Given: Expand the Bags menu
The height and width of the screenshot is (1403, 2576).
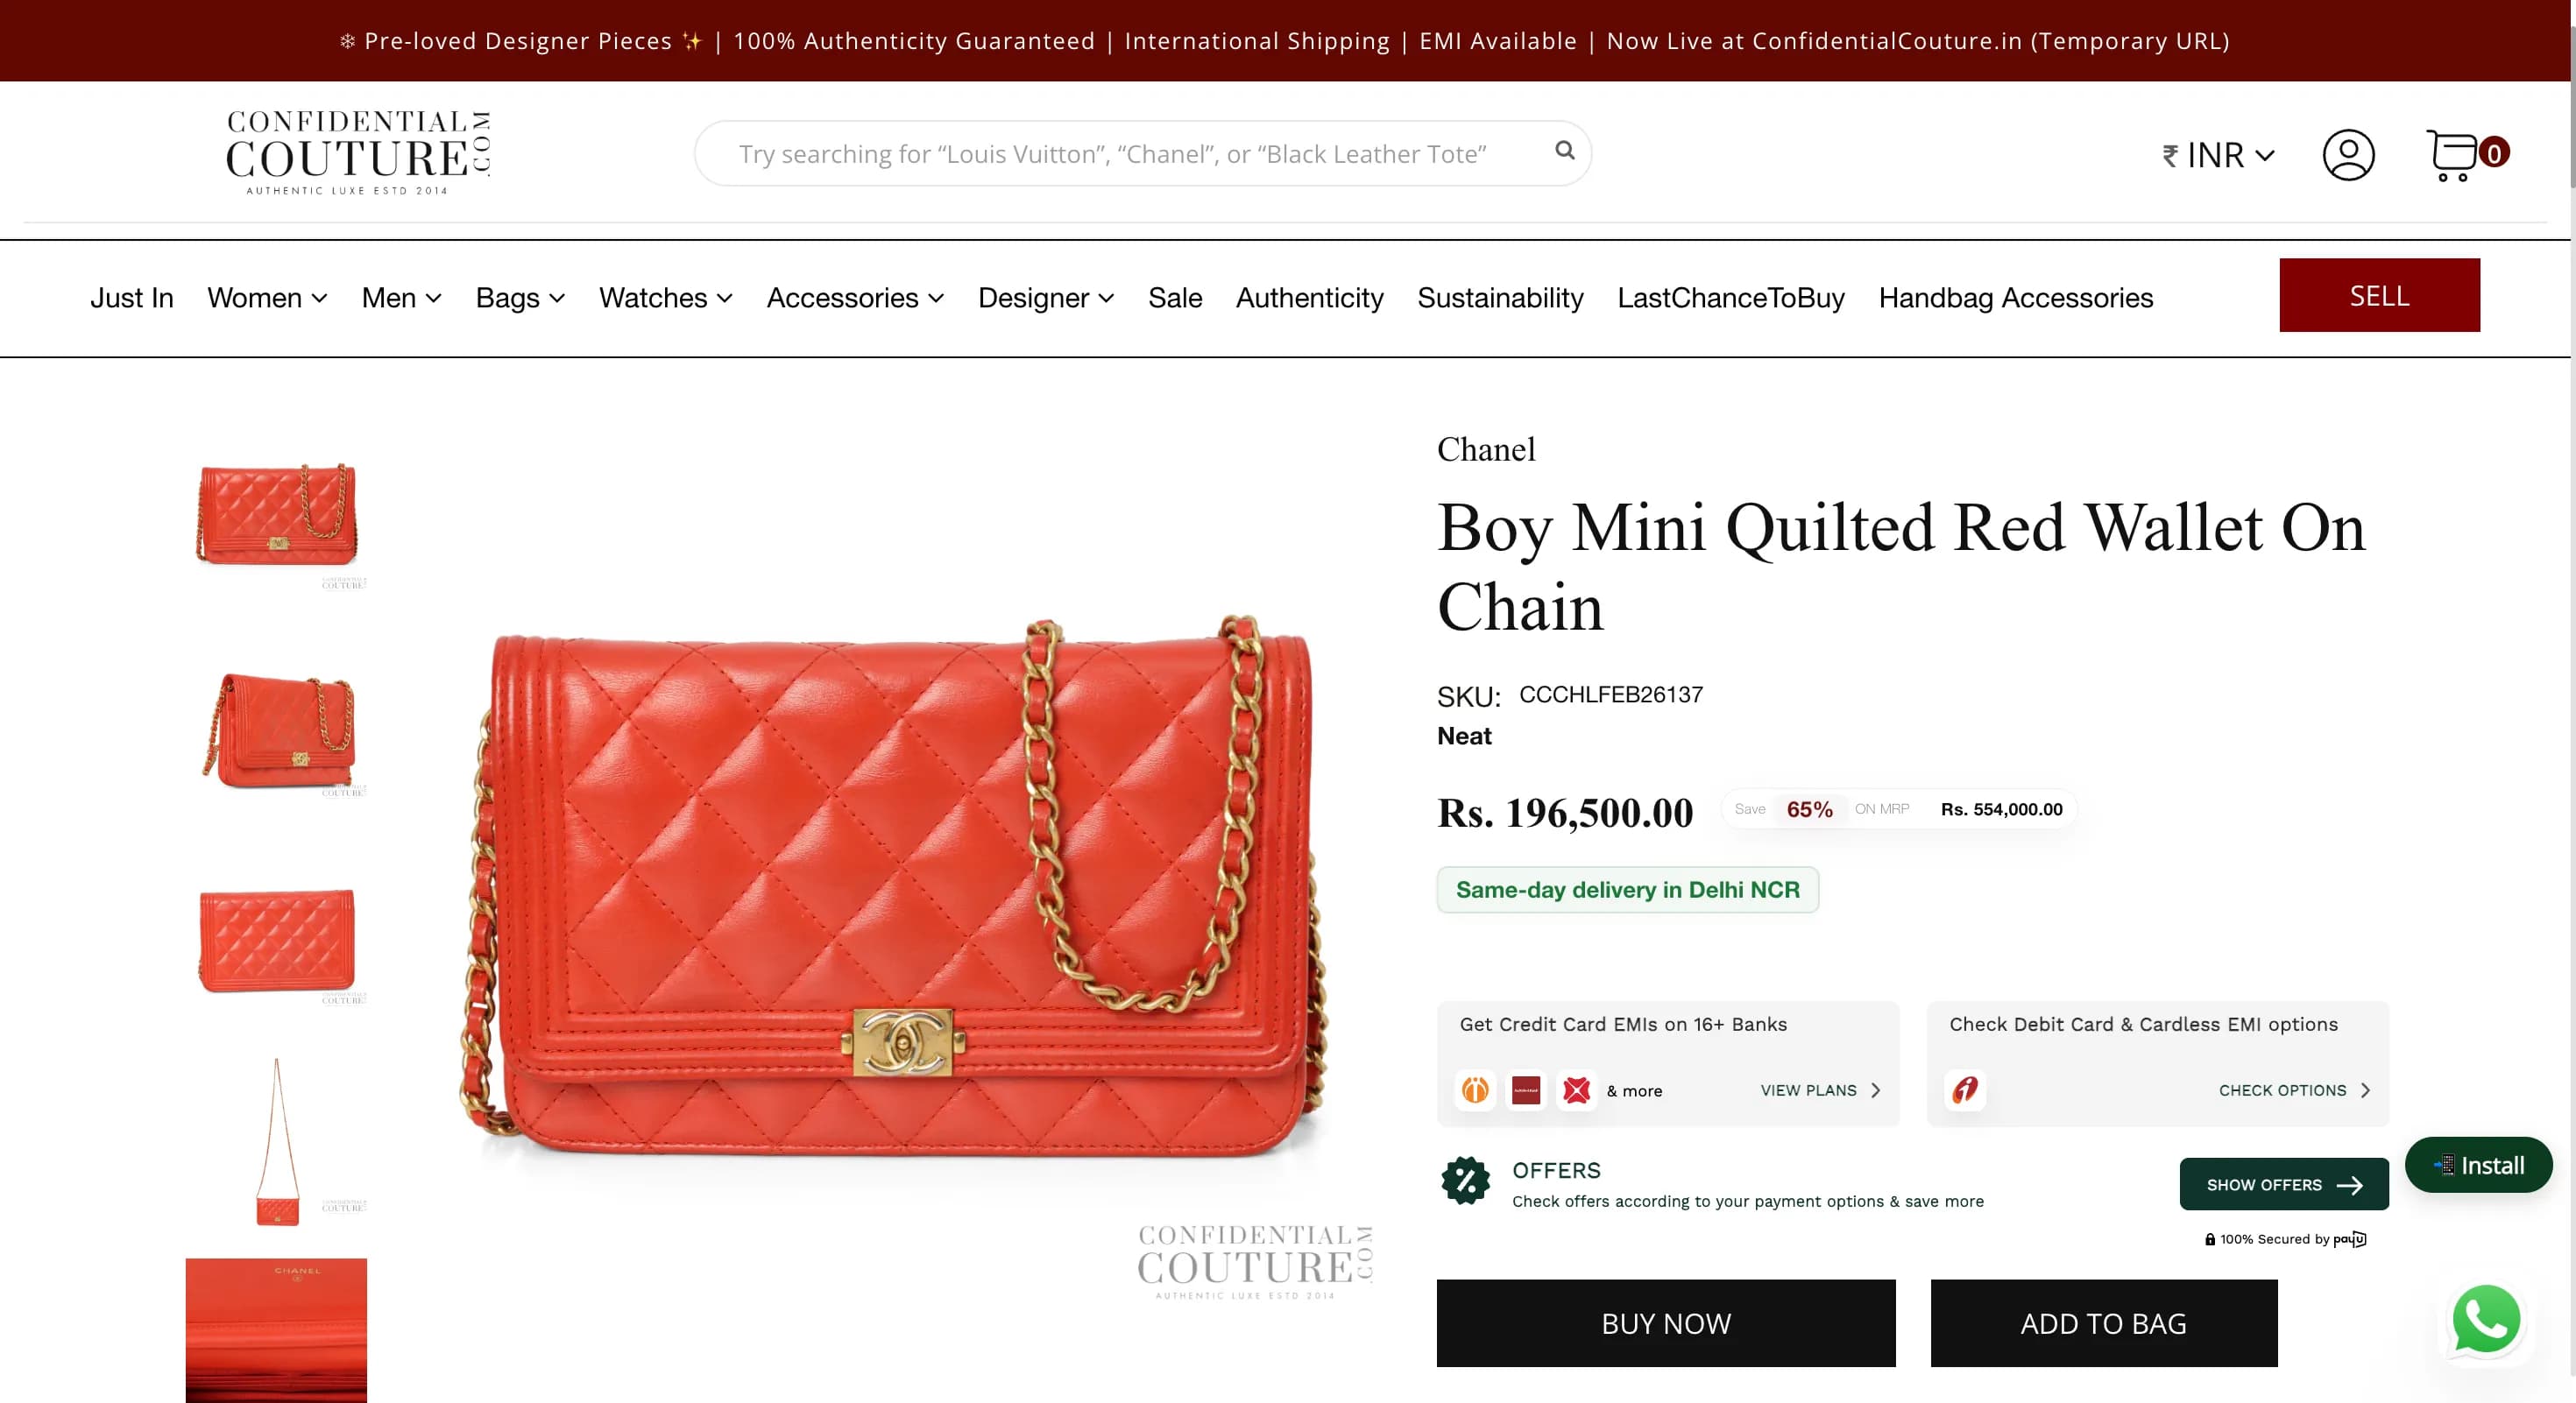Looking at the screenshot, I should click(x=520, y=298).
